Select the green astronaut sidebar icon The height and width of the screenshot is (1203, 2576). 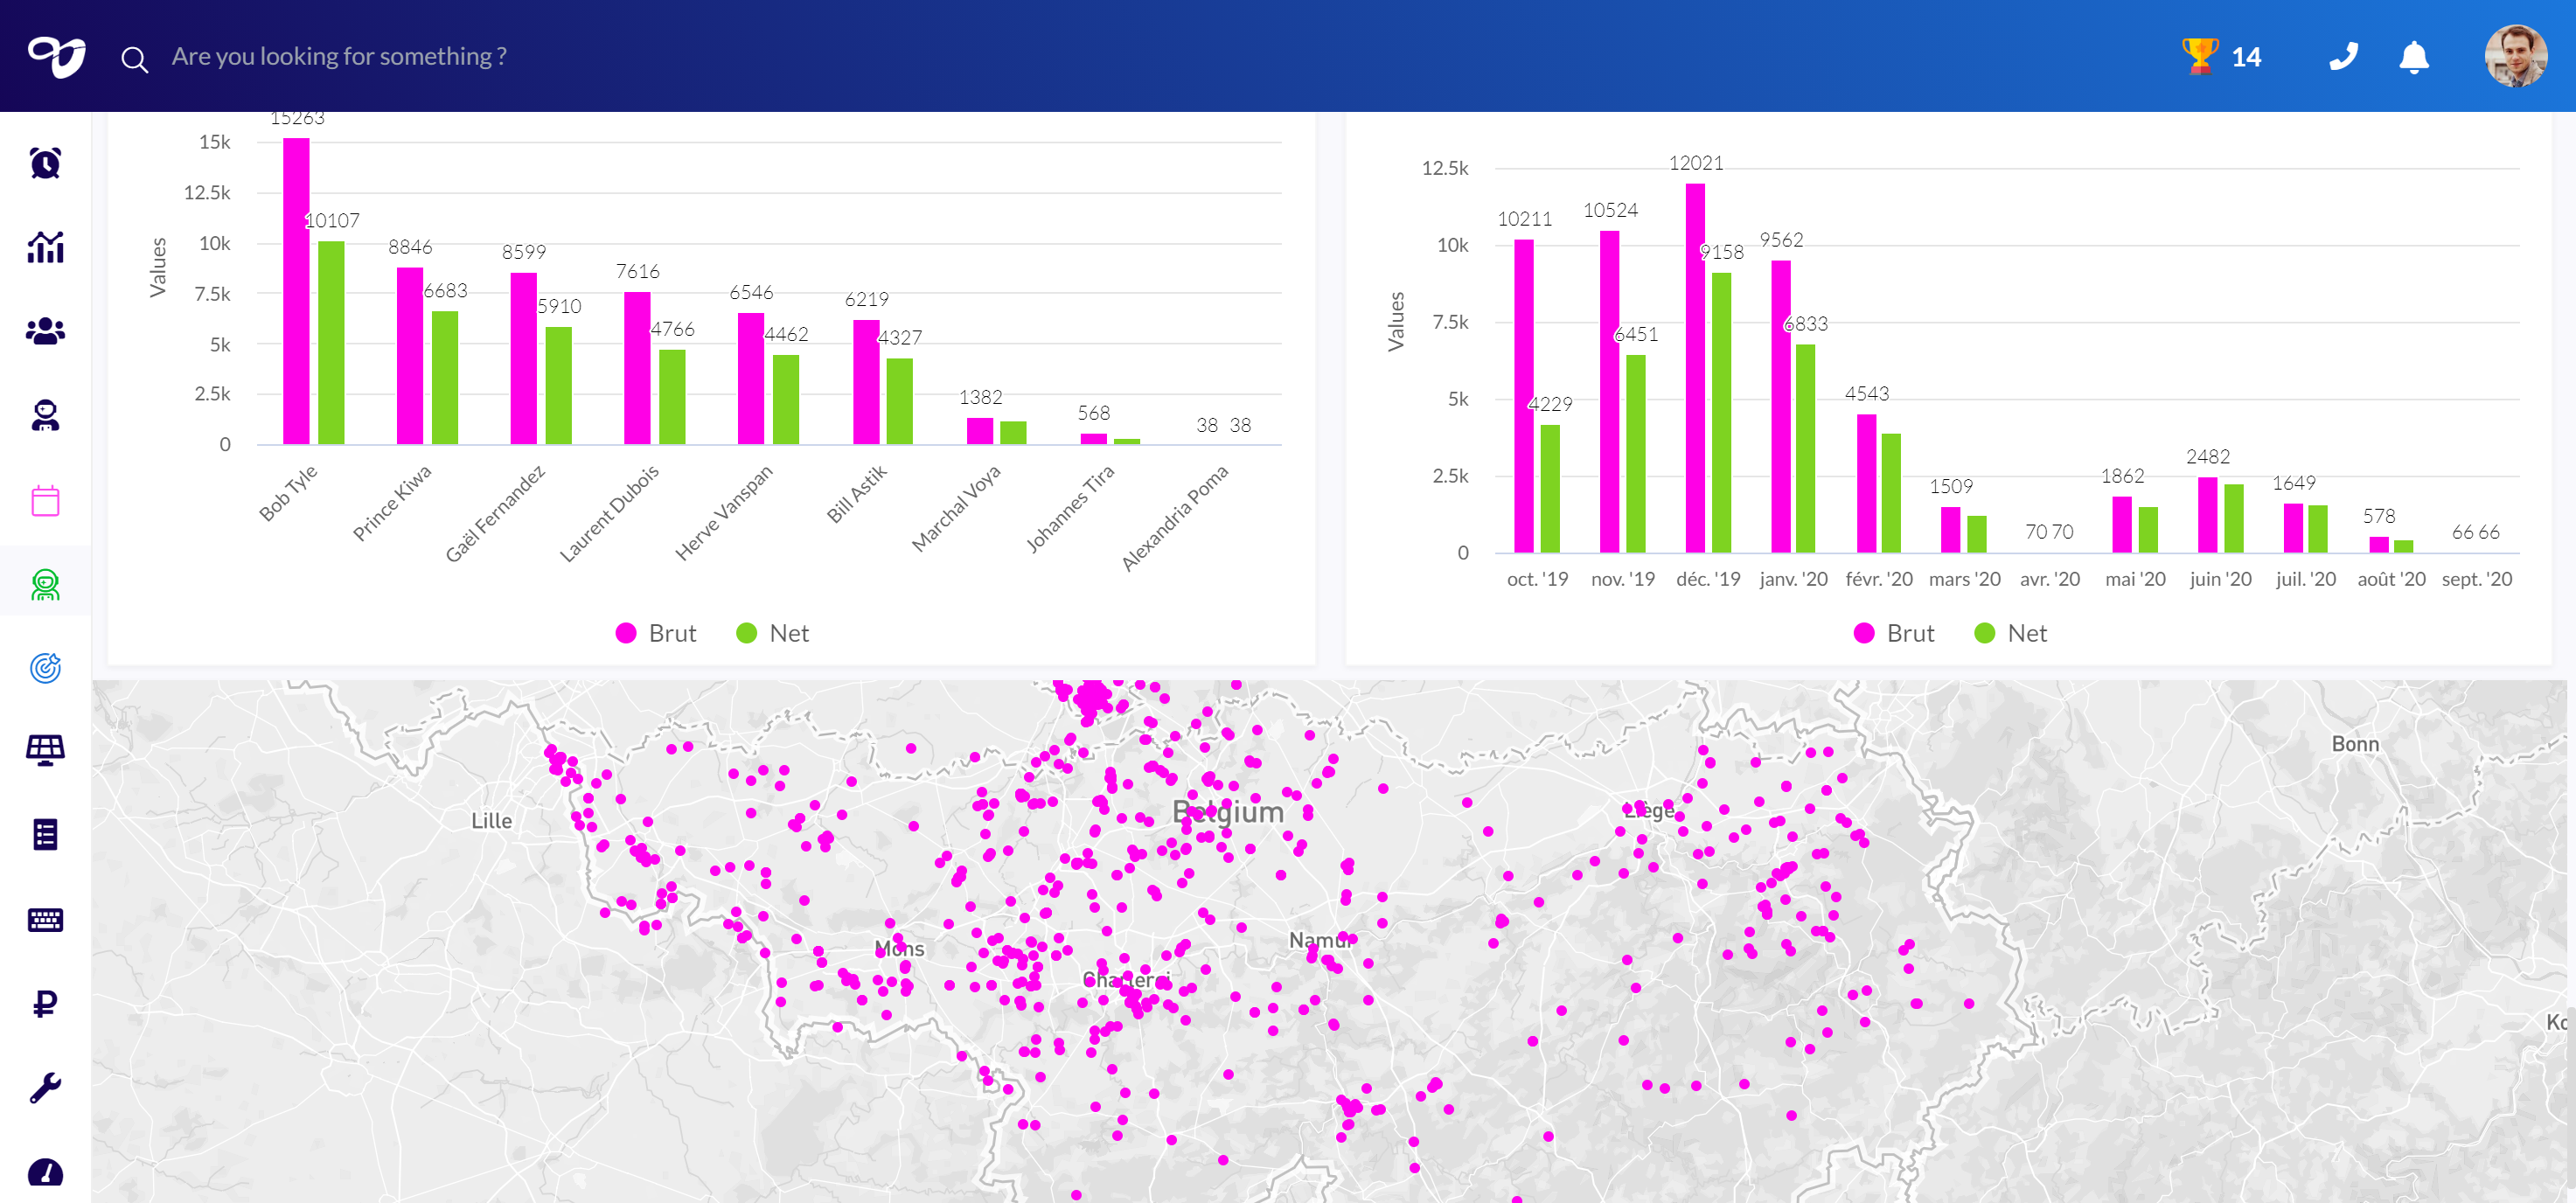(x=45, y=584)
